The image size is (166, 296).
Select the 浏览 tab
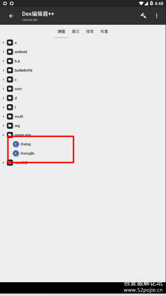tap(61, 31)
